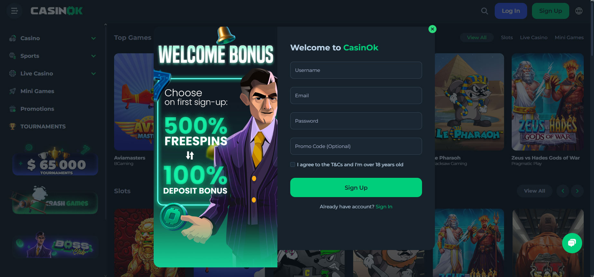Click the search magnifier icon

pyautogui.click(x=484, y=11)
